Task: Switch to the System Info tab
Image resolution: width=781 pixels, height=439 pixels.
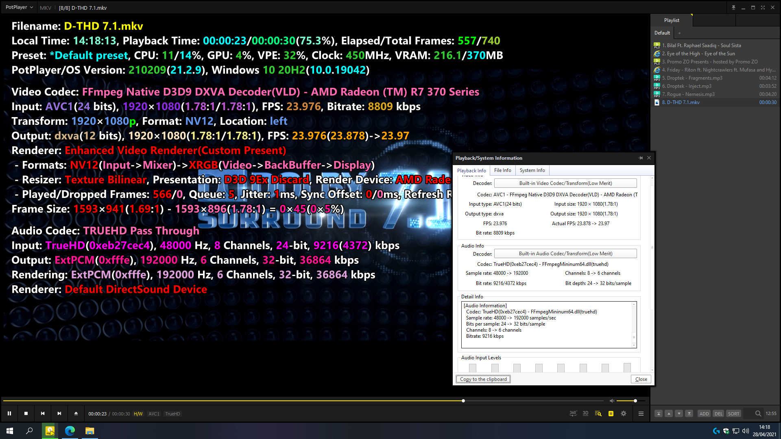Action: (532, 170)
